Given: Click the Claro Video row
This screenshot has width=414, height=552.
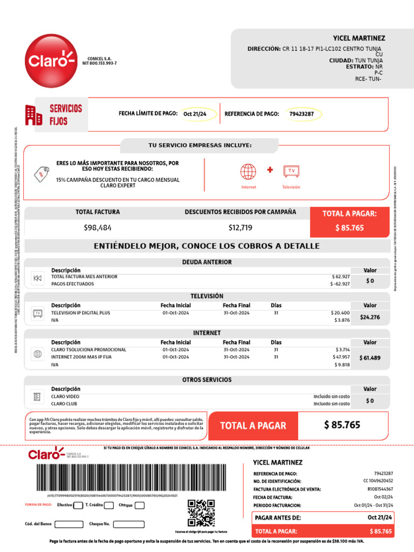Looking at the screenshot, I should tap(201, 396).
